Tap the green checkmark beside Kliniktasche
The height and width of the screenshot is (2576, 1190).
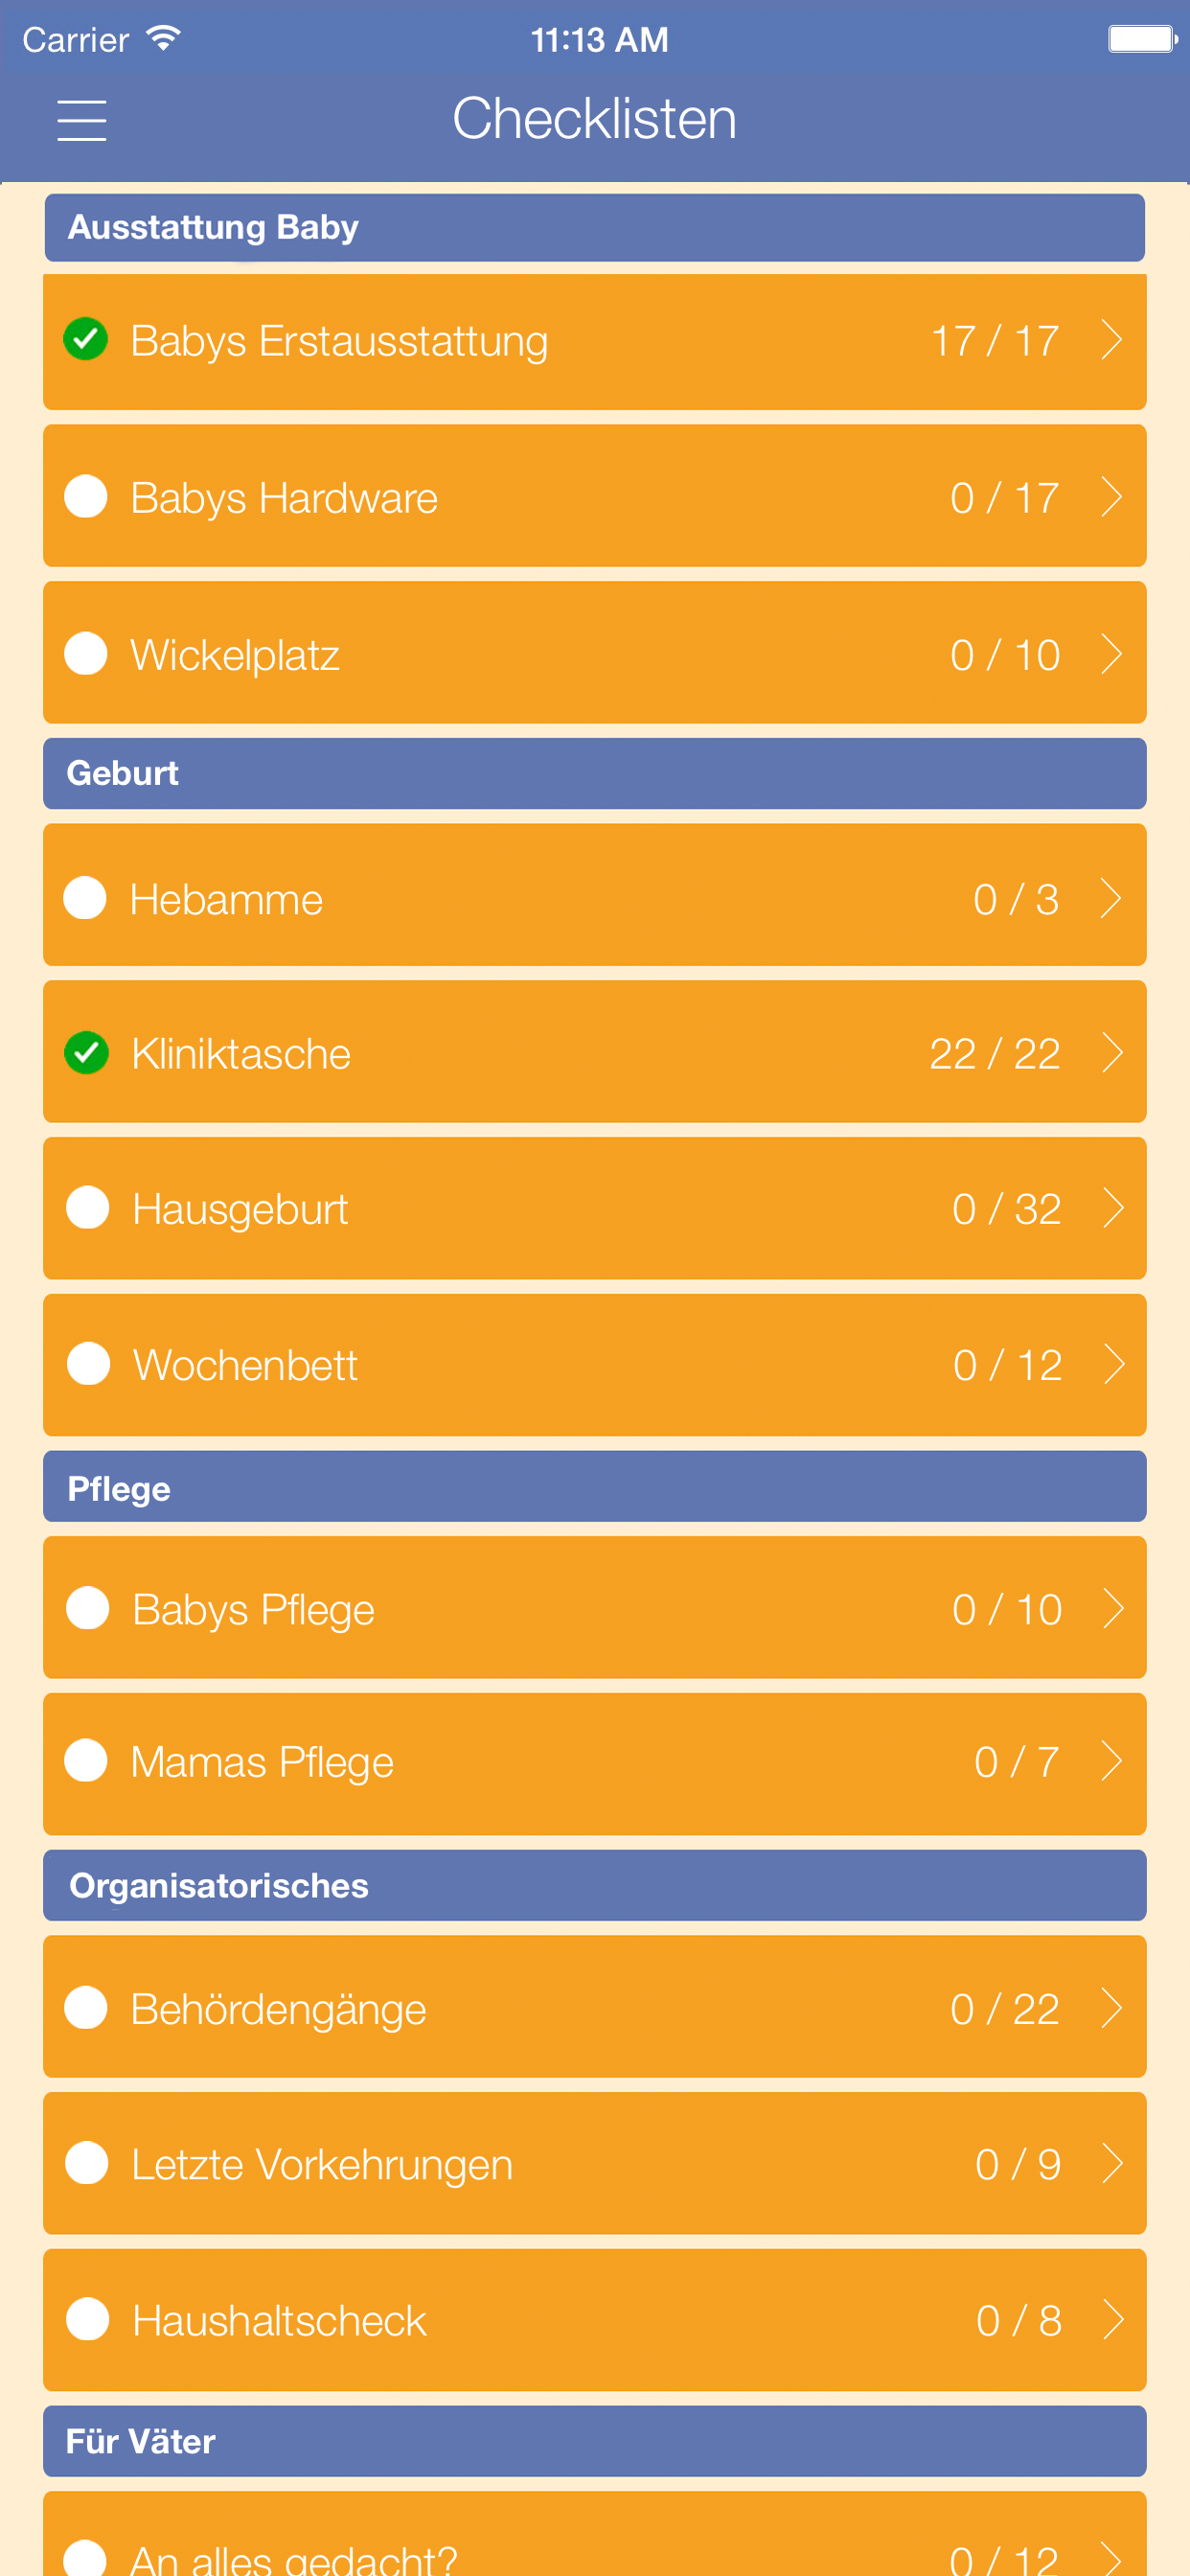[86, 1052]
